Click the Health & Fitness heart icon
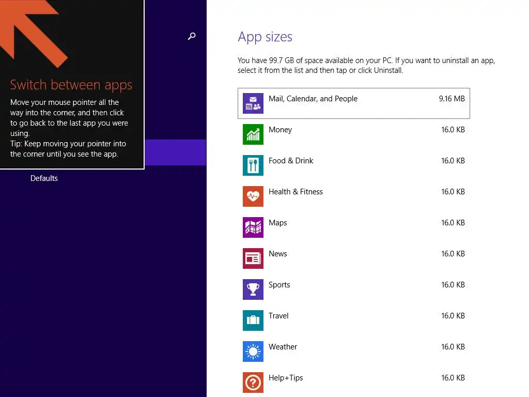 point(253,196)
